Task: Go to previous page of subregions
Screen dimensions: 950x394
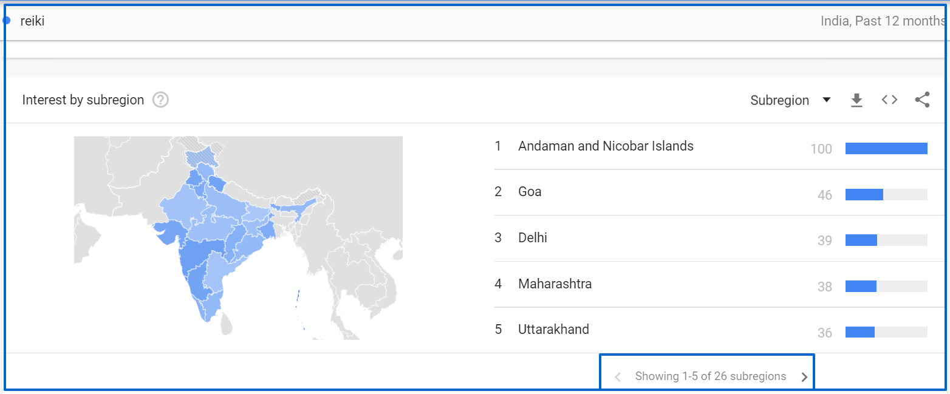Action: [618, 377]
